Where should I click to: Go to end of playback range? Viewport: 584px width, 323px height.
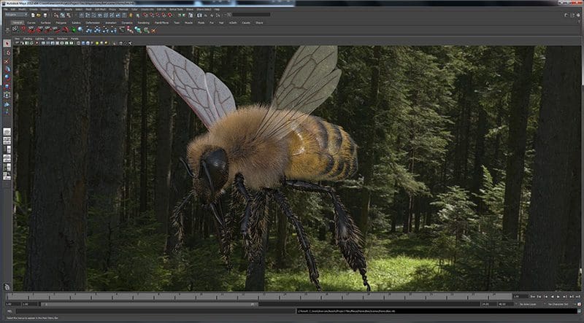click(577, 297)
